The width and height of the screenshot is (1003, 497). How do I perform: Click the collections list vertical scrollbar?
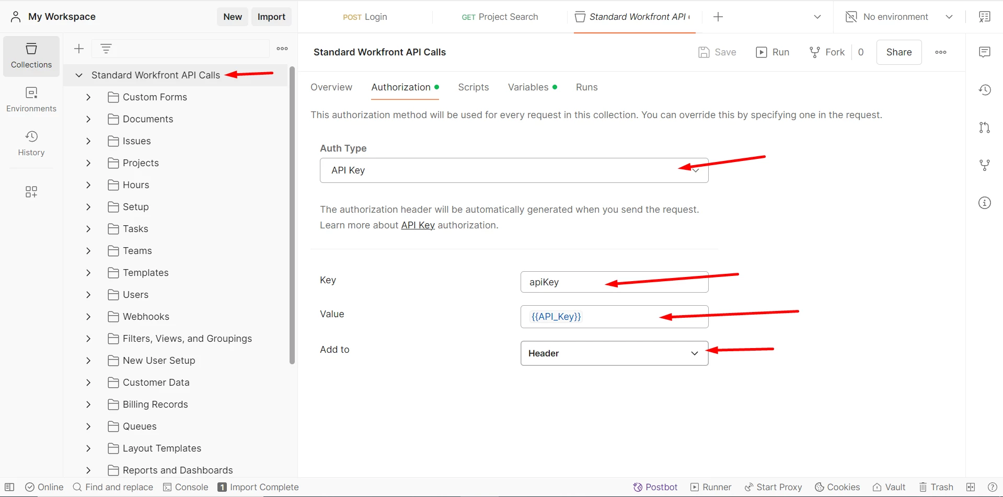tap(292, 215)
